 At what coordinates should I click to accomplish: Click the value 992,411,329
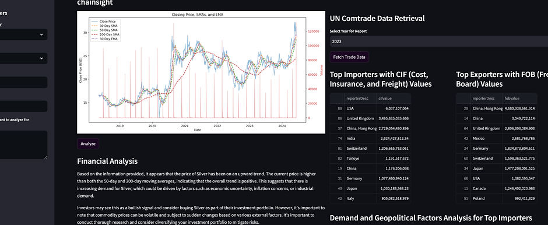point(519,198)
